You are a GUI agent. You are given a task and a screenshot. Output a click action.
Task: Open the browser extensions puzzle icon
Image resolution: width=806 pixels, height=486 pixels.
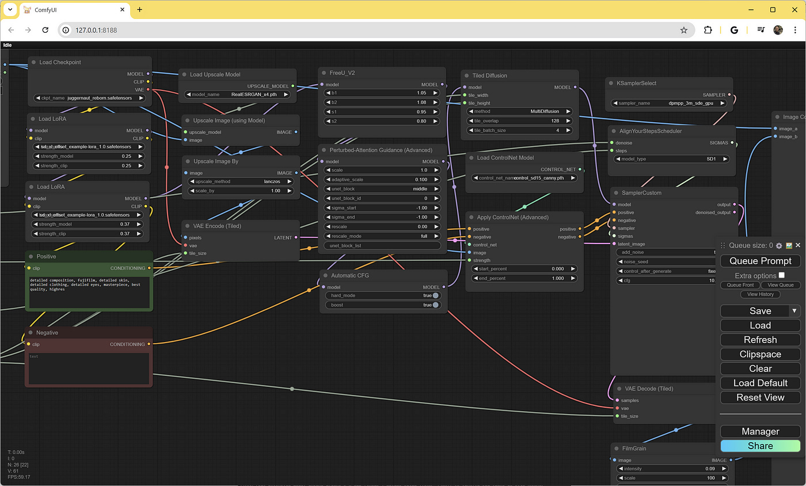click(x=709, y=30)
